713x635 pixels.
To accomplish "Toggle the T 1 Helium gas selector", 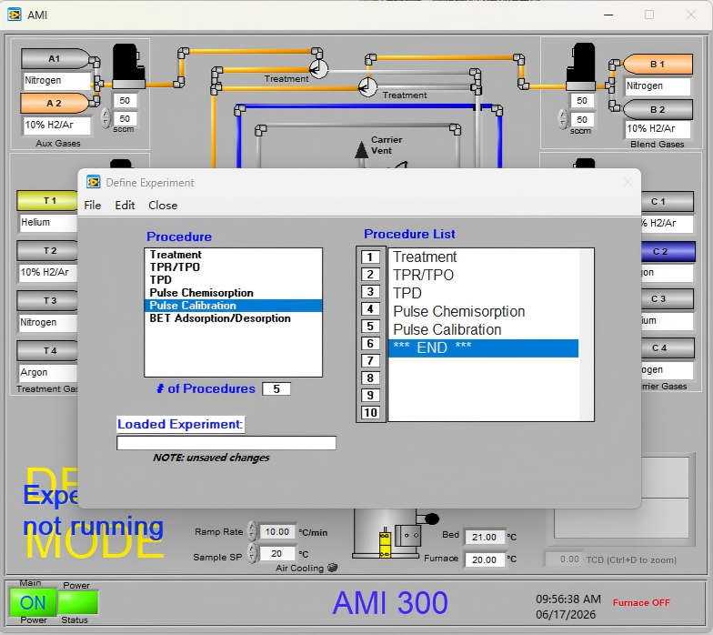I will pyautogui.click(x=47, y=200).
